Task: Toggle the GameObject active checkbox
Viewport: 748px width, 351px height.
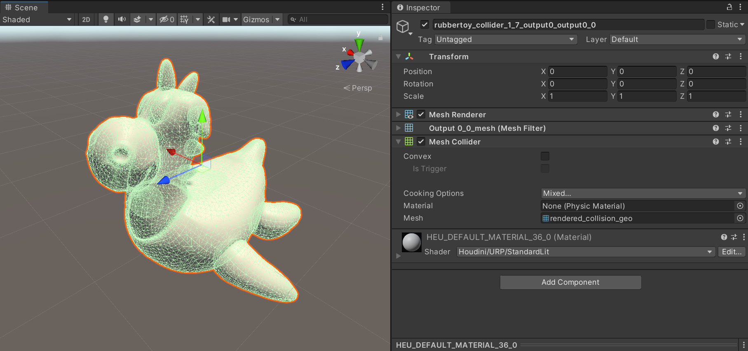Action: pos(424,25)
